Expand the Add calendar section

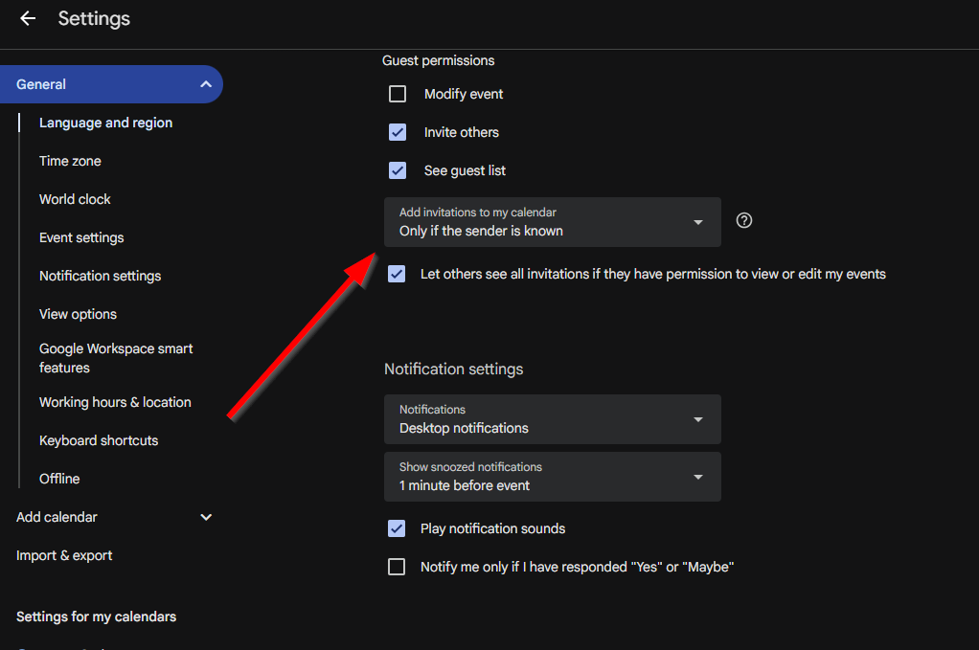(x=206, y=517)
